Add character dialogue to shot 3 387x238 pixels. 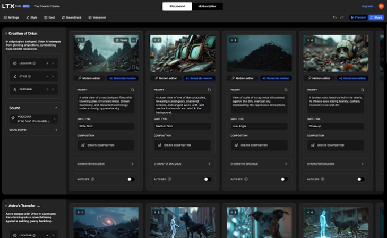tap(286, 164)
